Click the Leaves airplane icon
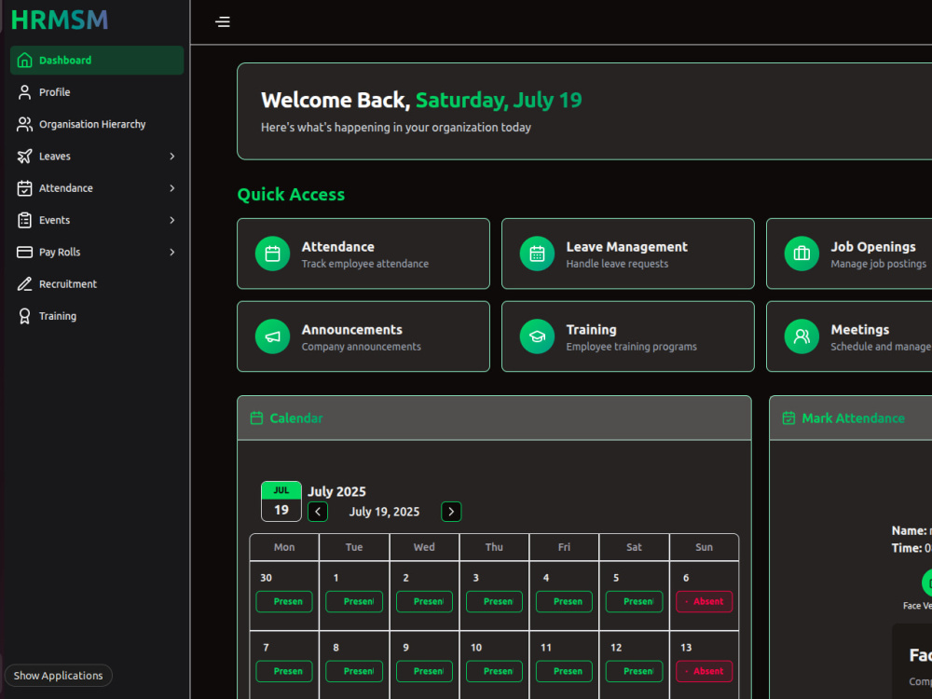 click(24, 157)
